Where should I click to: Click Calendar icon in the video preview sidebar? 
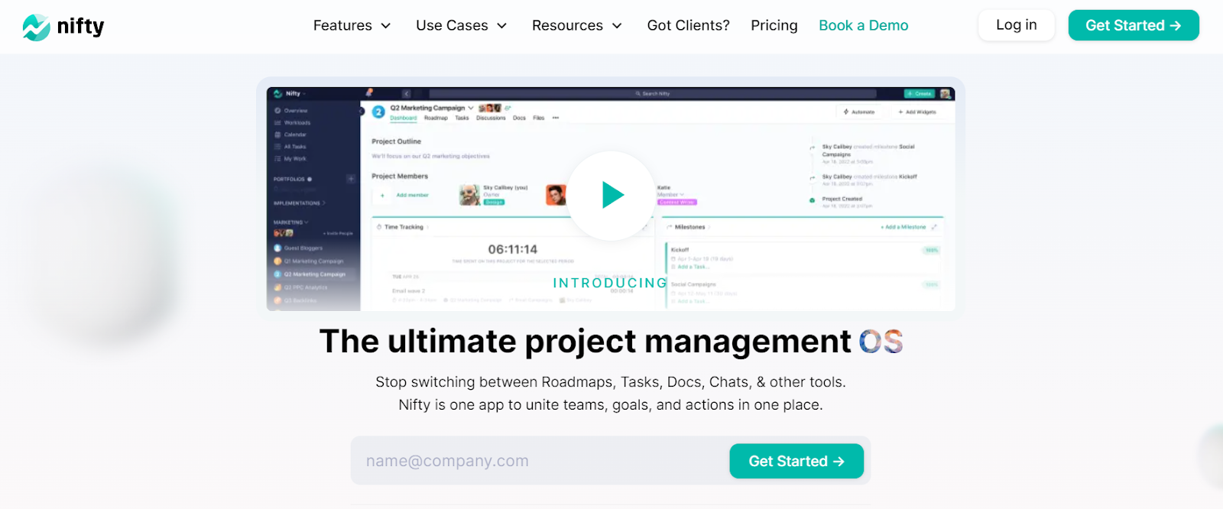[x=278, y=135]
